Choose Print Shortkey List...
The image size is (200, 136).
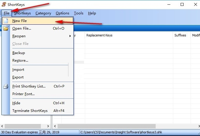pyautogui.click(x=38, y=86)
